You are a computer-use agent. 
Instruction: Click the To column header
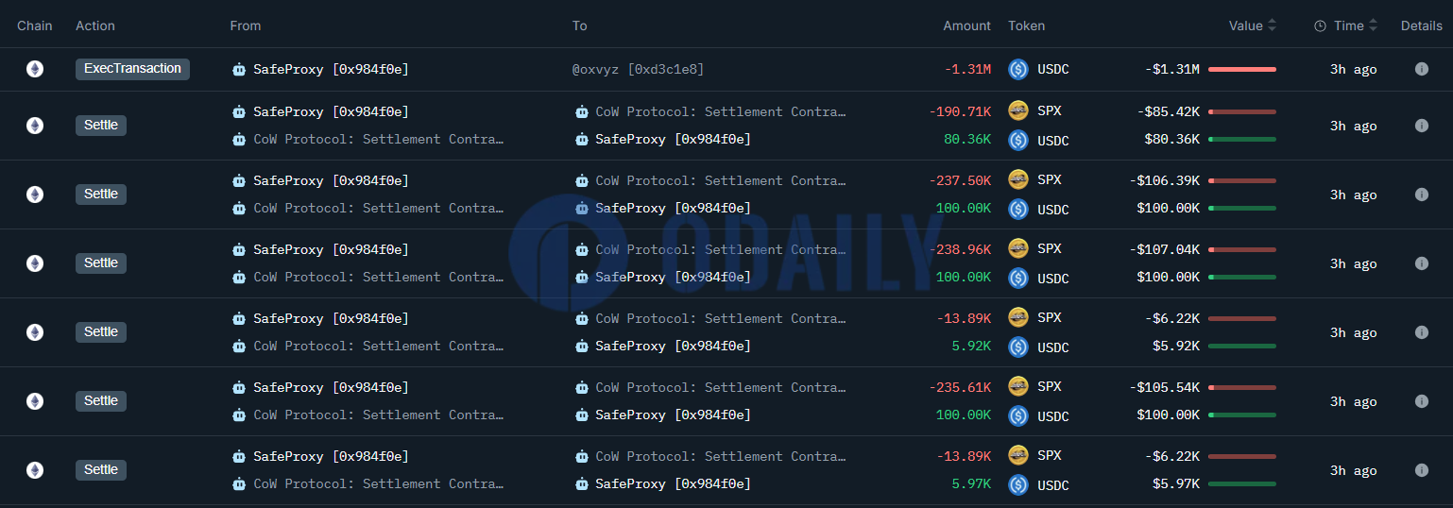[x=580, y=25]
